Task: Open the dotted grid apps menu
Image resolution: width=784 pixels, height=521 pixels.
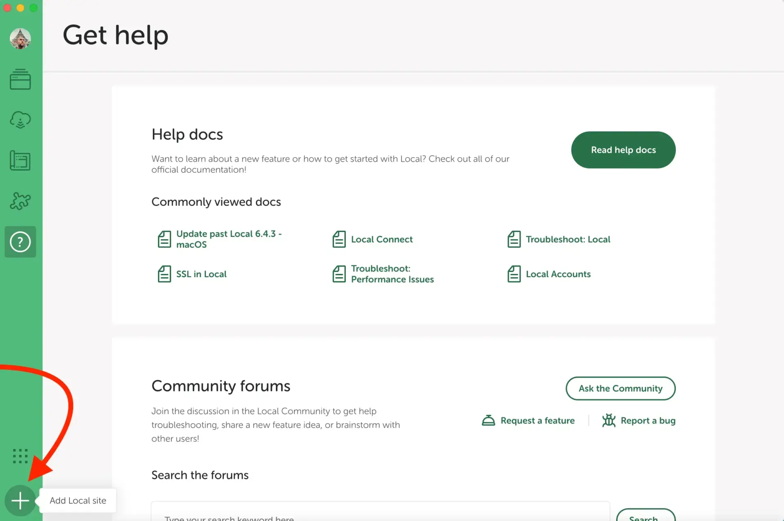Action: (x=20, y=456)
